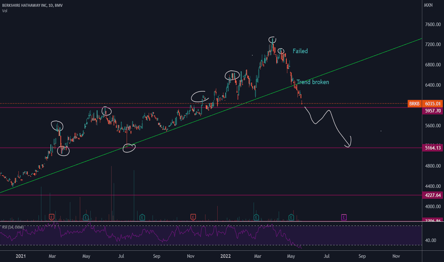
Task: Click the 4400.00 price axis label
Action: [433, 186]
